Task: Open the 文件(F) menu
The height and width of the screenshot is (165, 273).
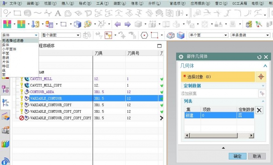Action: 15,3
